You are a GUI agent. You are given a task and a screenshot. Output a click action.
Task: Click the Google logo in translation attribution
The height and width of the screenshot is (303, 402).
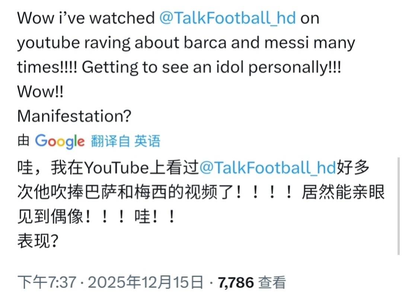click(60, 141)
